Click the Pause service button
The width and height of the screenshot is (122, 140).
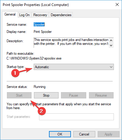click(74, 95)
